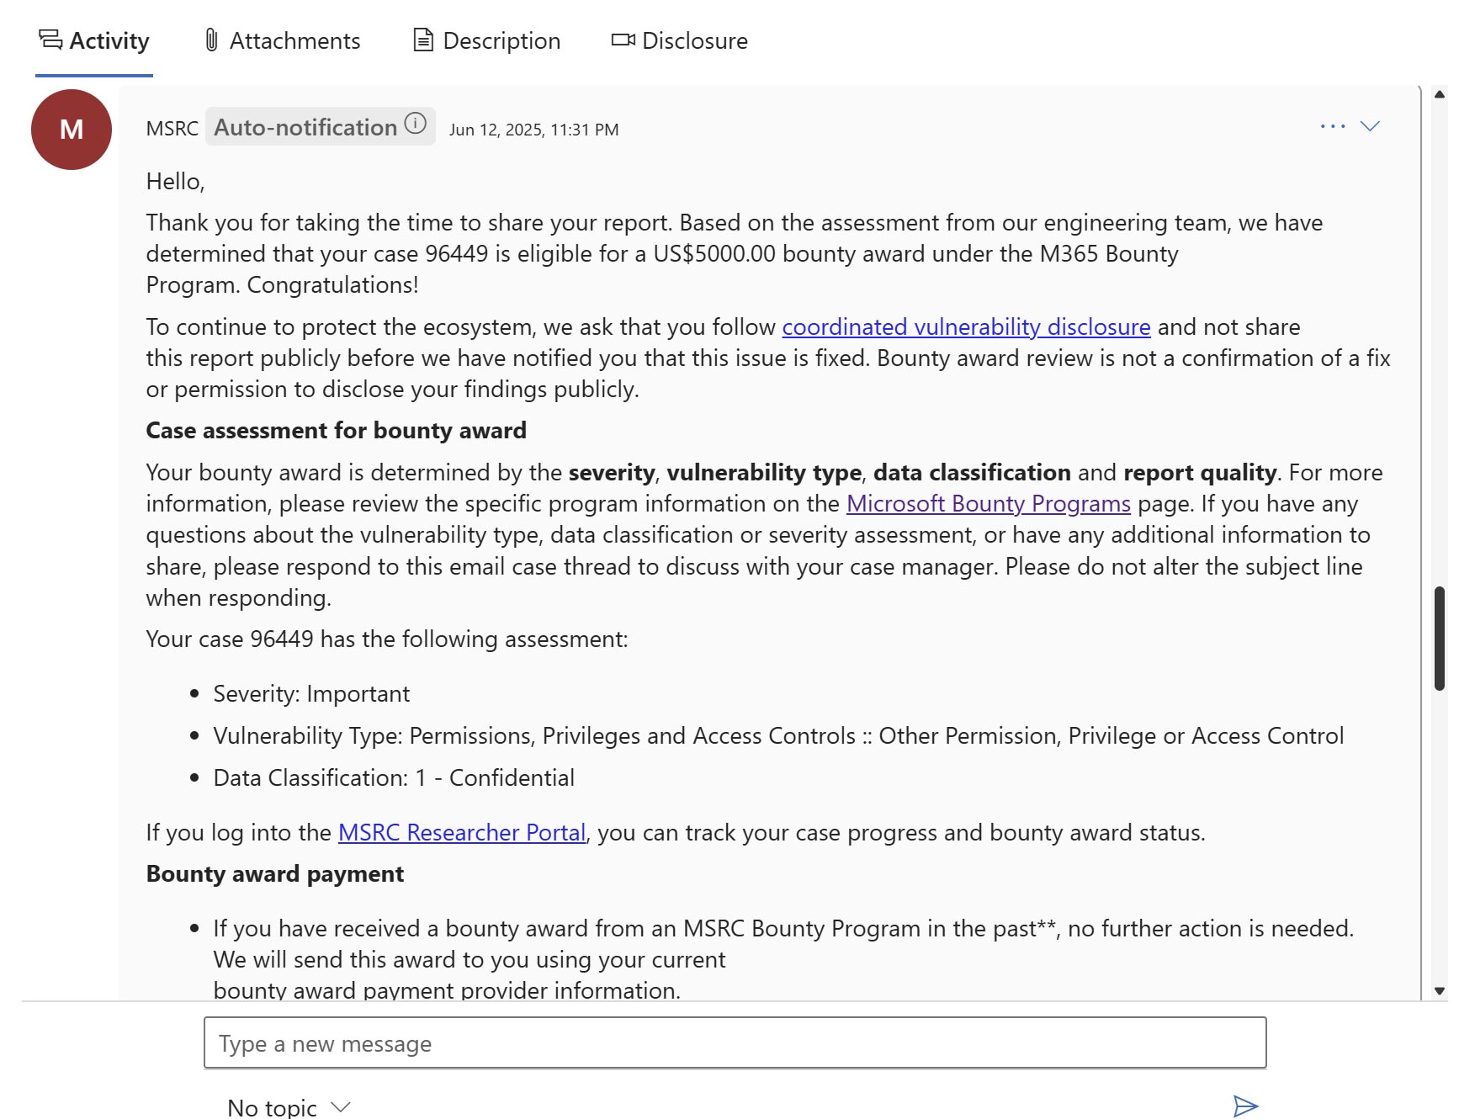This screenshot has width=1459, height=1119.
Task: Click the Disclosure camera icon
Action: click(623, 40)
